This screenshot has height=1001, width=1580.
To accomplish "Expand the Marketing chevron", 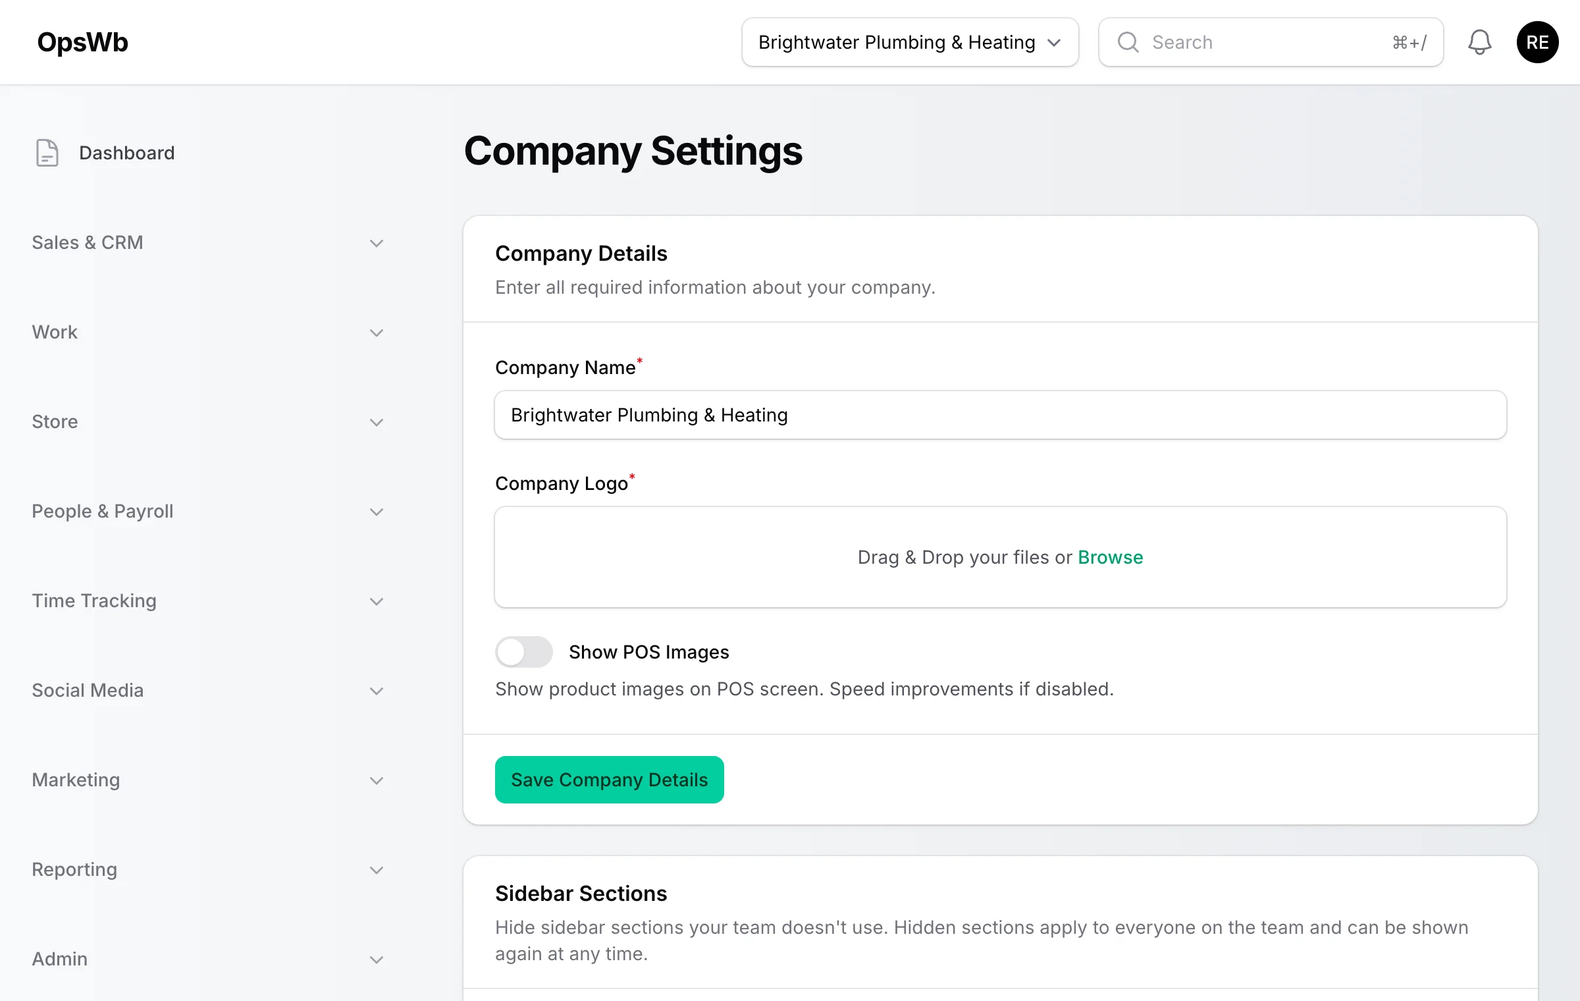I will pos(377,780).
